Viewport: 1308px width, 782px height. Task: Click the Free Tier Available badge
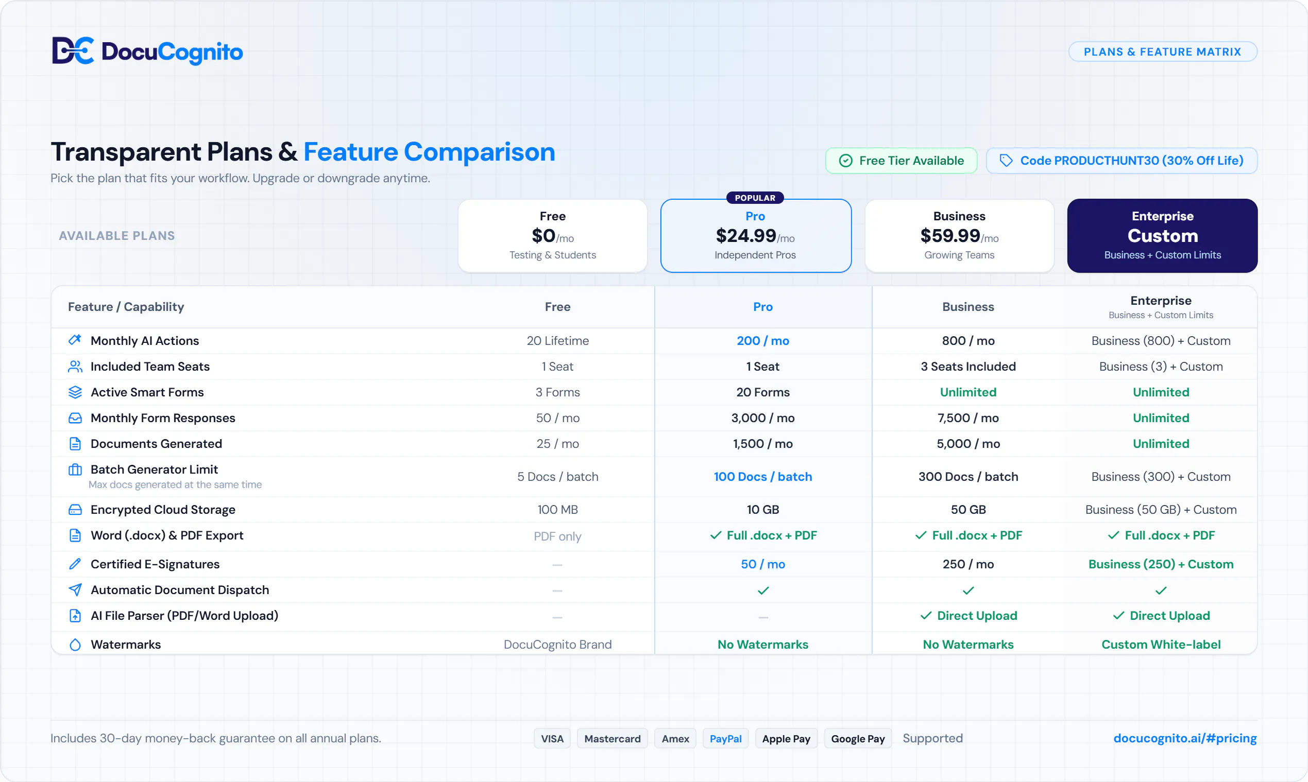coord(901,161)
